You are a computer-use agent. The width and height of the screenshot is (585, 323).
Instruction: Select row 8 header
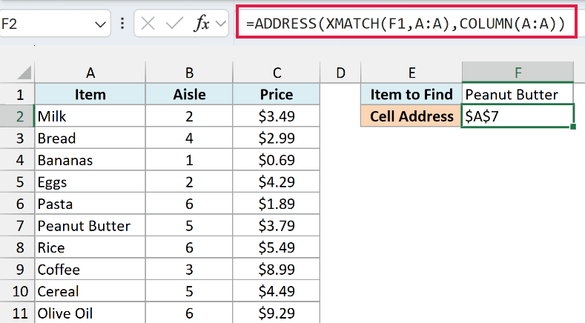click(x=17, y=247)
